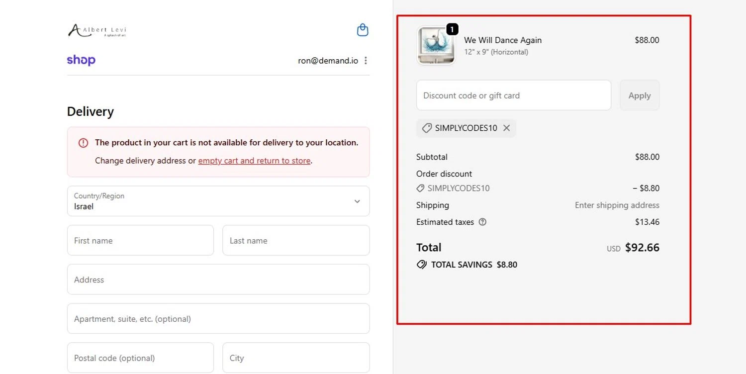Remove the SIMPLYCODES10 discount code

click(x=506, y=128)
